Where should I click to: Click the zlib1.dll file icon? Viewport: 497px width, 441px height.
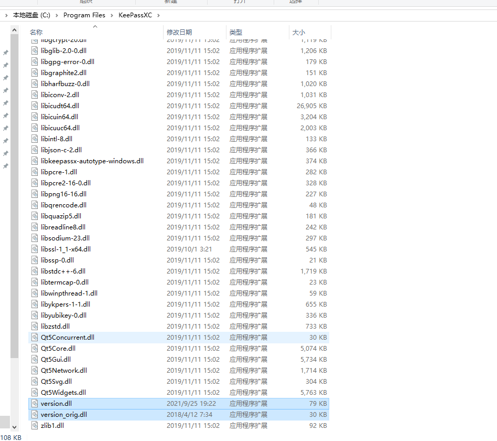[x=35, y=426]
